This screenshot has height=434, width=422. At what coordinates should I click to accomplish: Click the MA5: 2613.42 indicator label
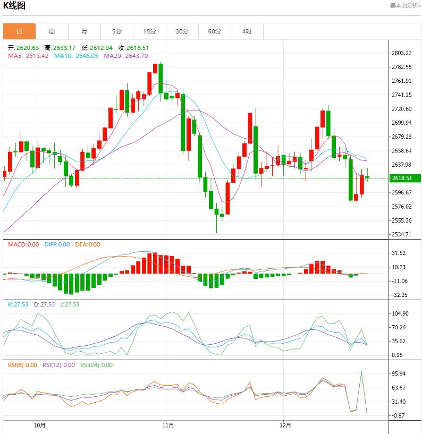[28, 56]
